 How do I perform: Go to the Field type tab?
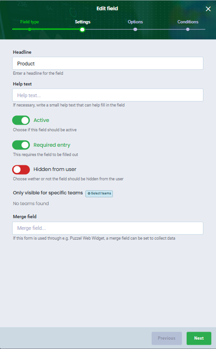coord(29,22)
